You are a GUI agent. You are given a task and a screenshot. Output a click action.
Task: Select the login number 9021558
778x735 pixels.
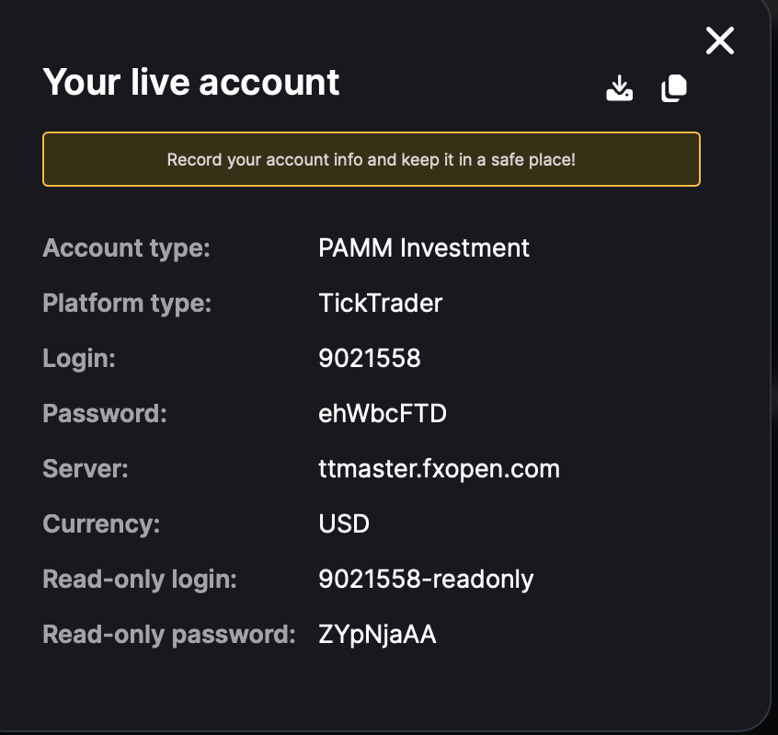(x=369, y=358)
